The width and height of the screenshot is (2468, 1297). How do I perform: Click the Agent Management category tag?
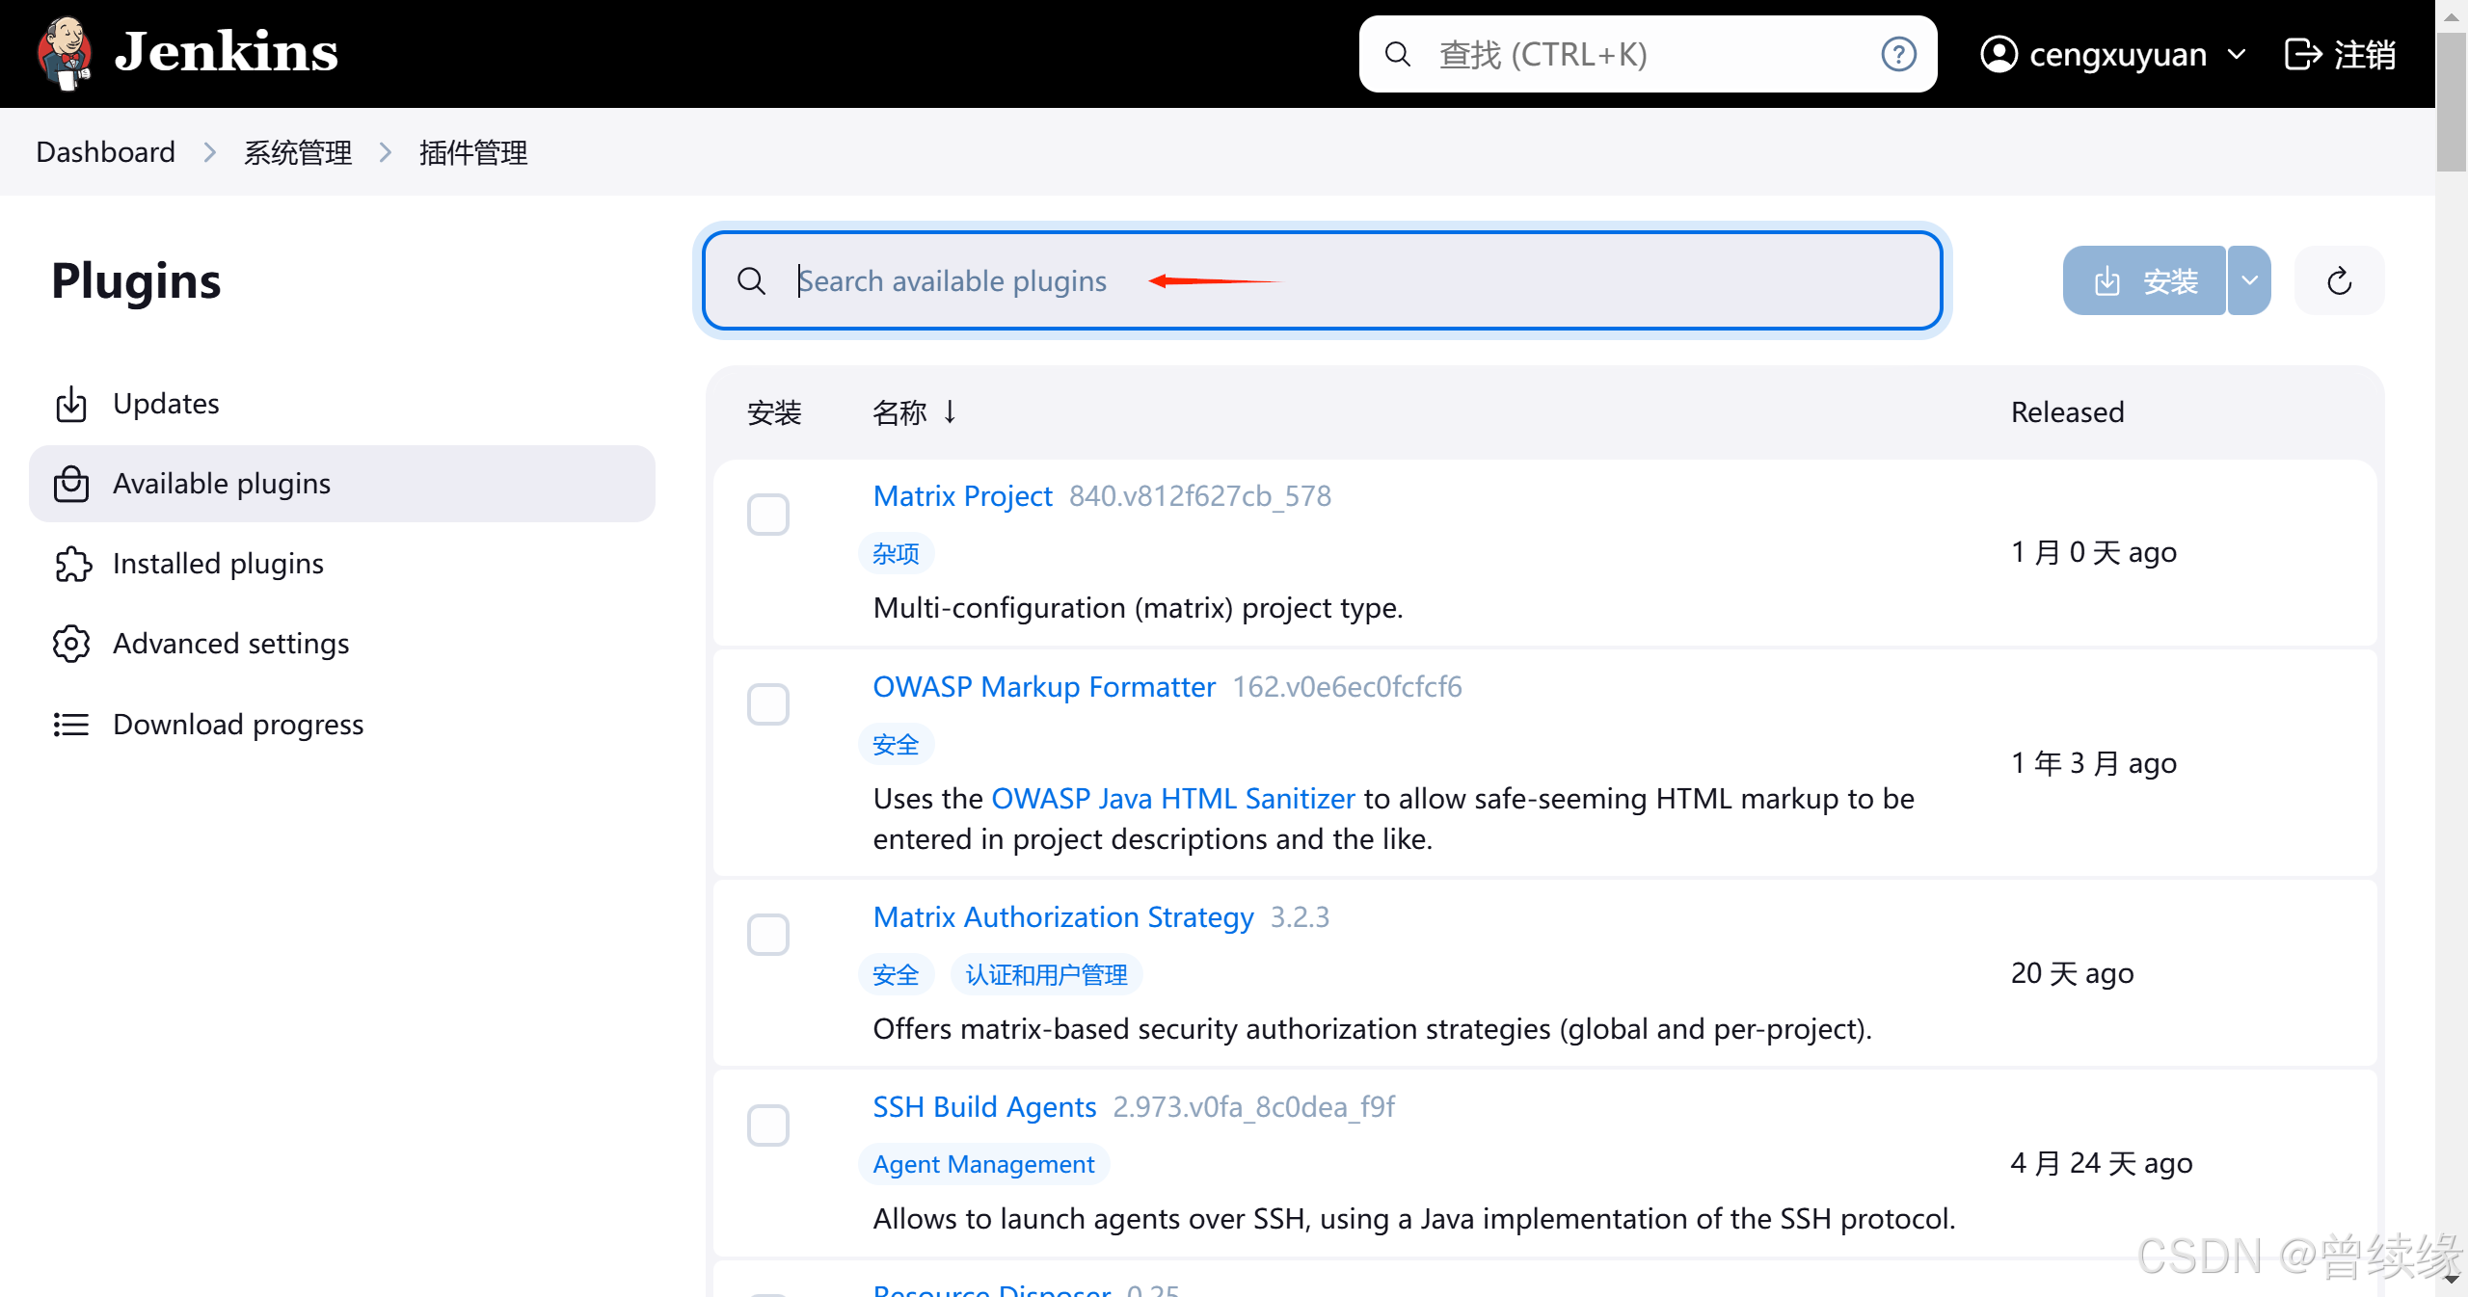tap(983, 1164)
